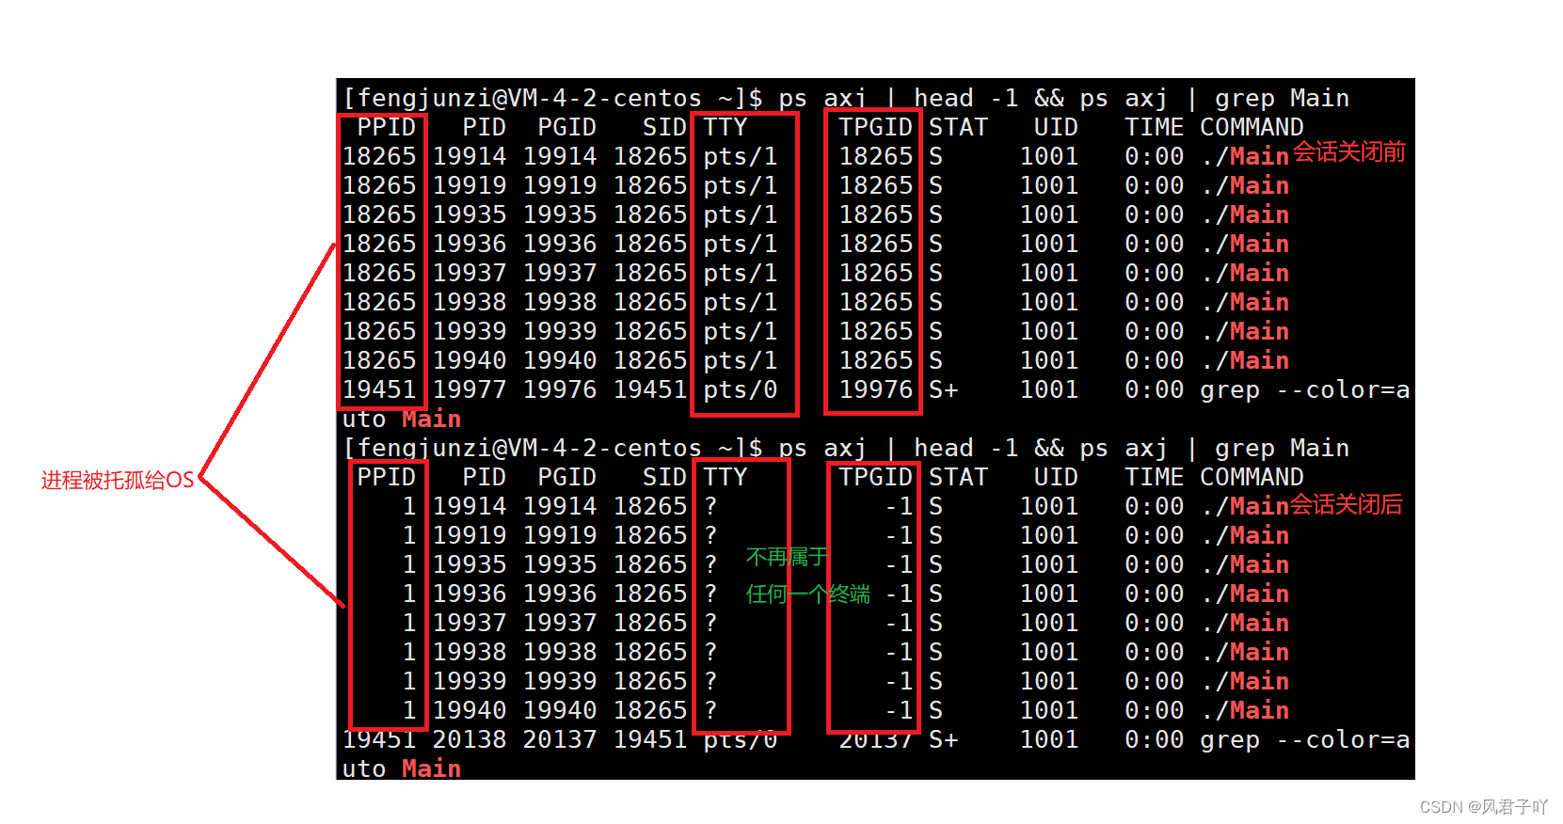The height and width of the screenshot is (824, 1563).
Task: Click 'uto Main' wrapped line after first output
Action: click(x=402, y=419)
